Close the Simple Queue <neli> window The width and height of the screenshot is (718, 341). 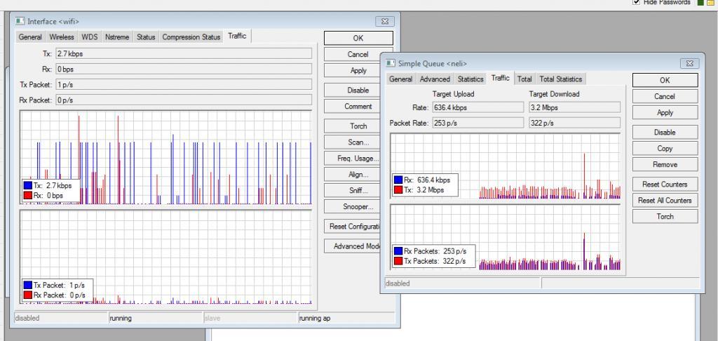[689, 64]
